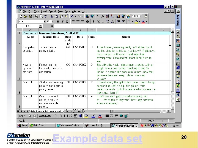Toggle Italic formatting button
This screenshot has height=148, width=198.
tap(62, 22)
